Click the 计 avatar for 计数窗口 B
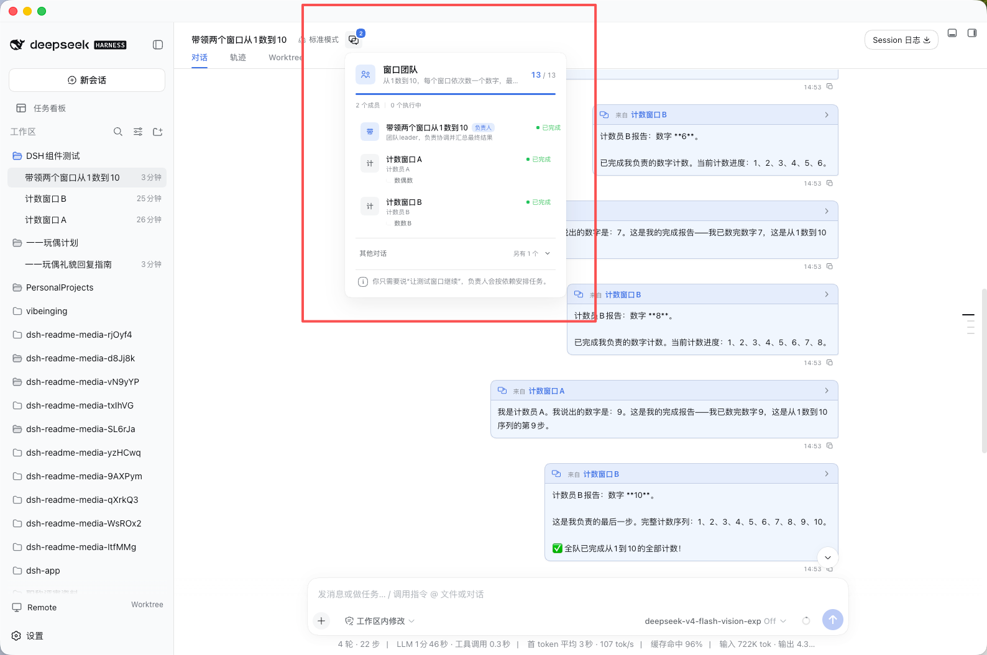This screenshot has width=987, height=655. click(x=370, y=206)
